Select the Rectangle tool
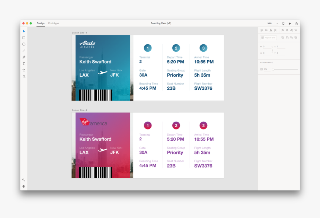The image size is (320, 218). point(24,38)
